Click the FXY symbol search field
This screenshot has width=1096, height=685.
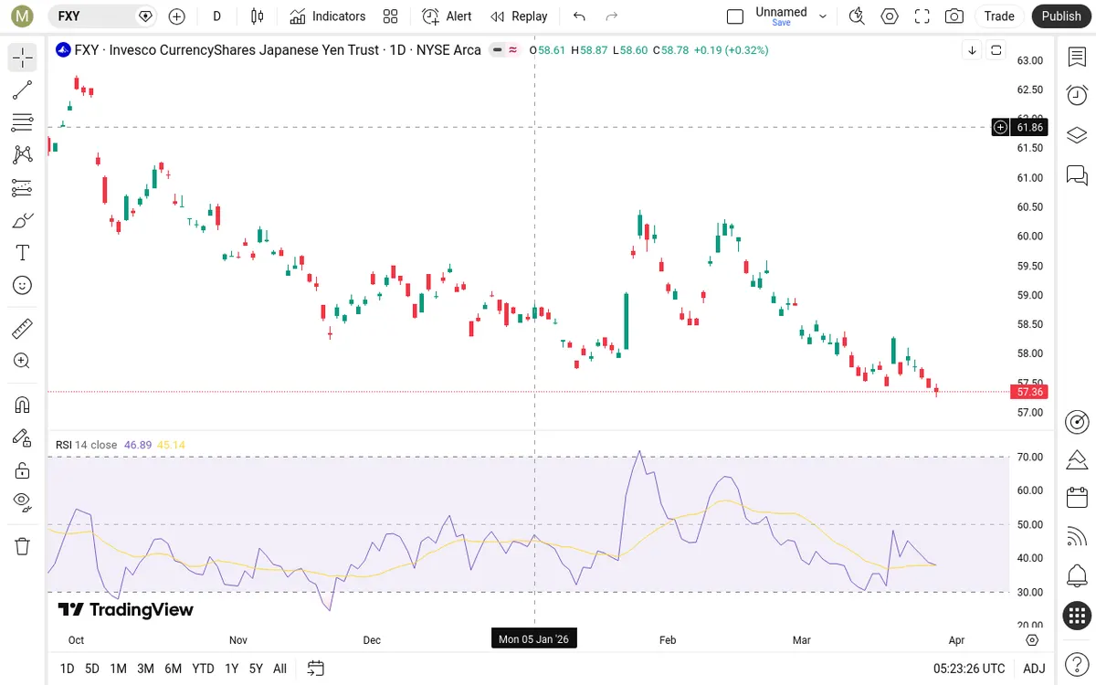pos(100,16)
